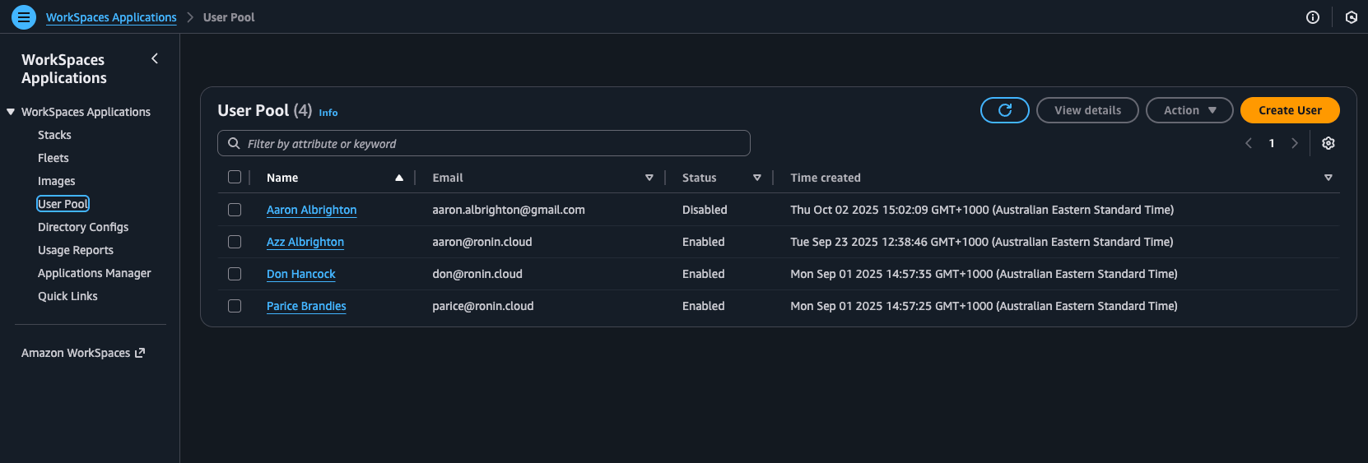Screen dimensions: 1368x463
Task: Go to next page of results
Action: [1295, 143]
